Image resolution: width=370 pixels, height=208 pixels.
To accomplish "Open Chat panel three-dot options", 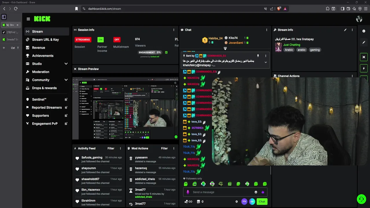I will [x=267, y=30].
